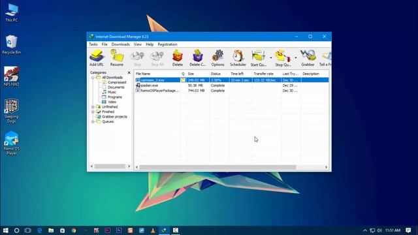418x235 pixels.
Task: Click the 50.38 MB size cell
Action: pos(195,86)
